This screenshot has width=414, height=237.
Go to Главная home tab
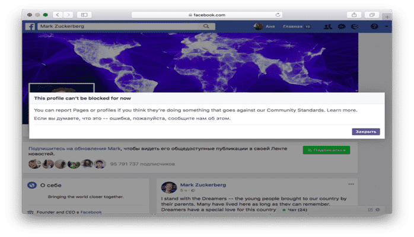coord(293,27)
